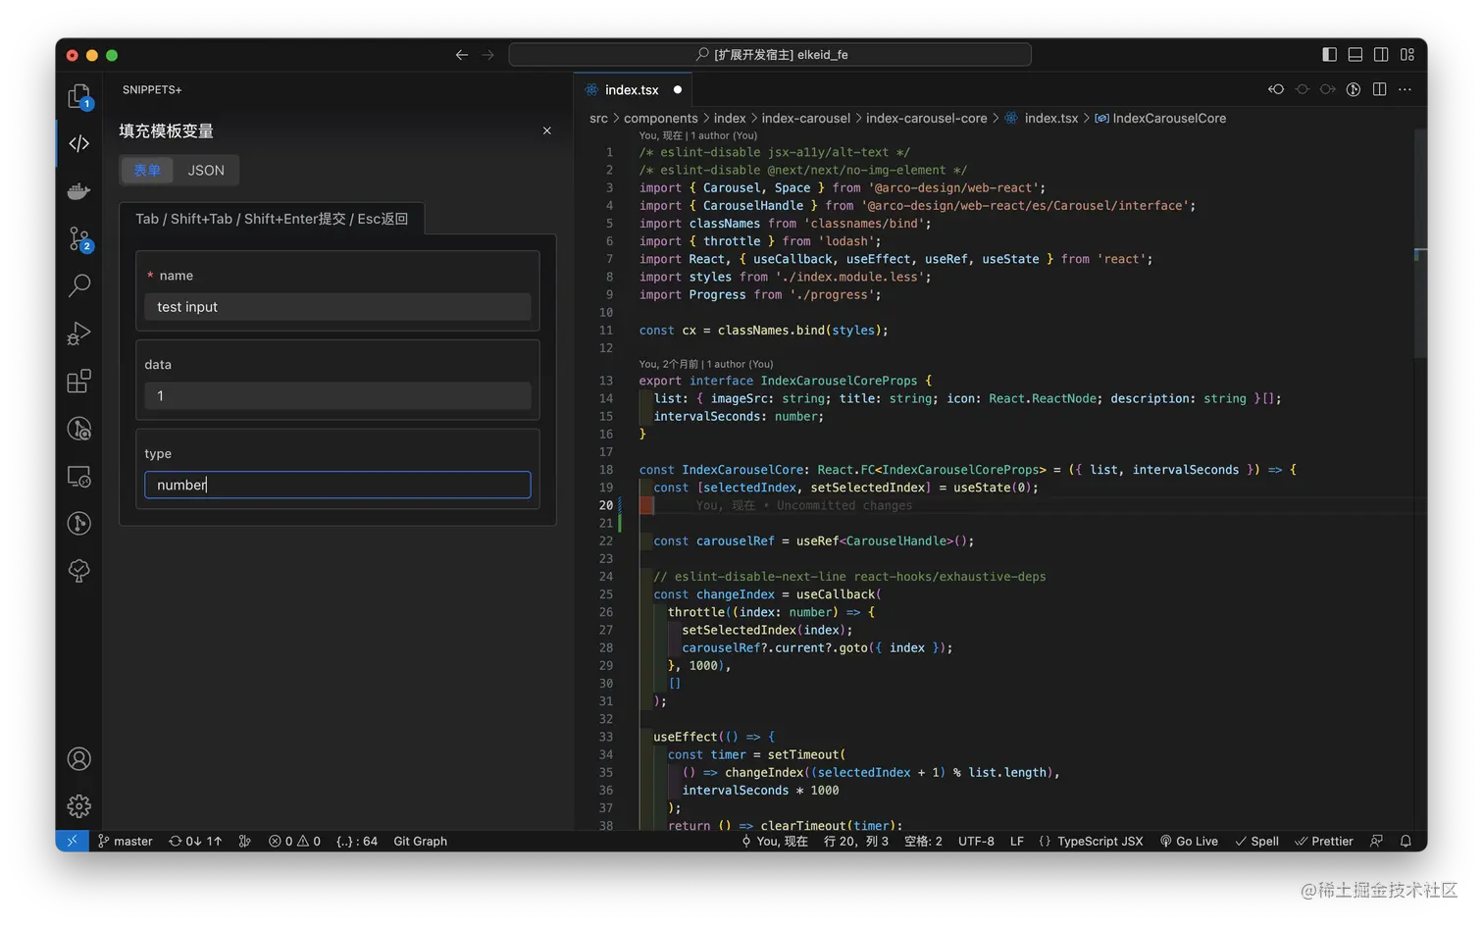Toggle secondary side bar visibility
This screenshot has height=925, width=1483.
point(1381,55)
